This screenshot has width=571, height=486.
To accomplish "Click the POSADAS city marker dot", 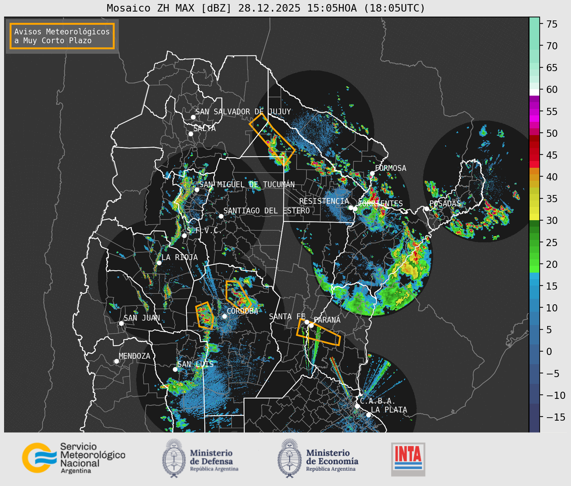I will [x=427, y=209].
